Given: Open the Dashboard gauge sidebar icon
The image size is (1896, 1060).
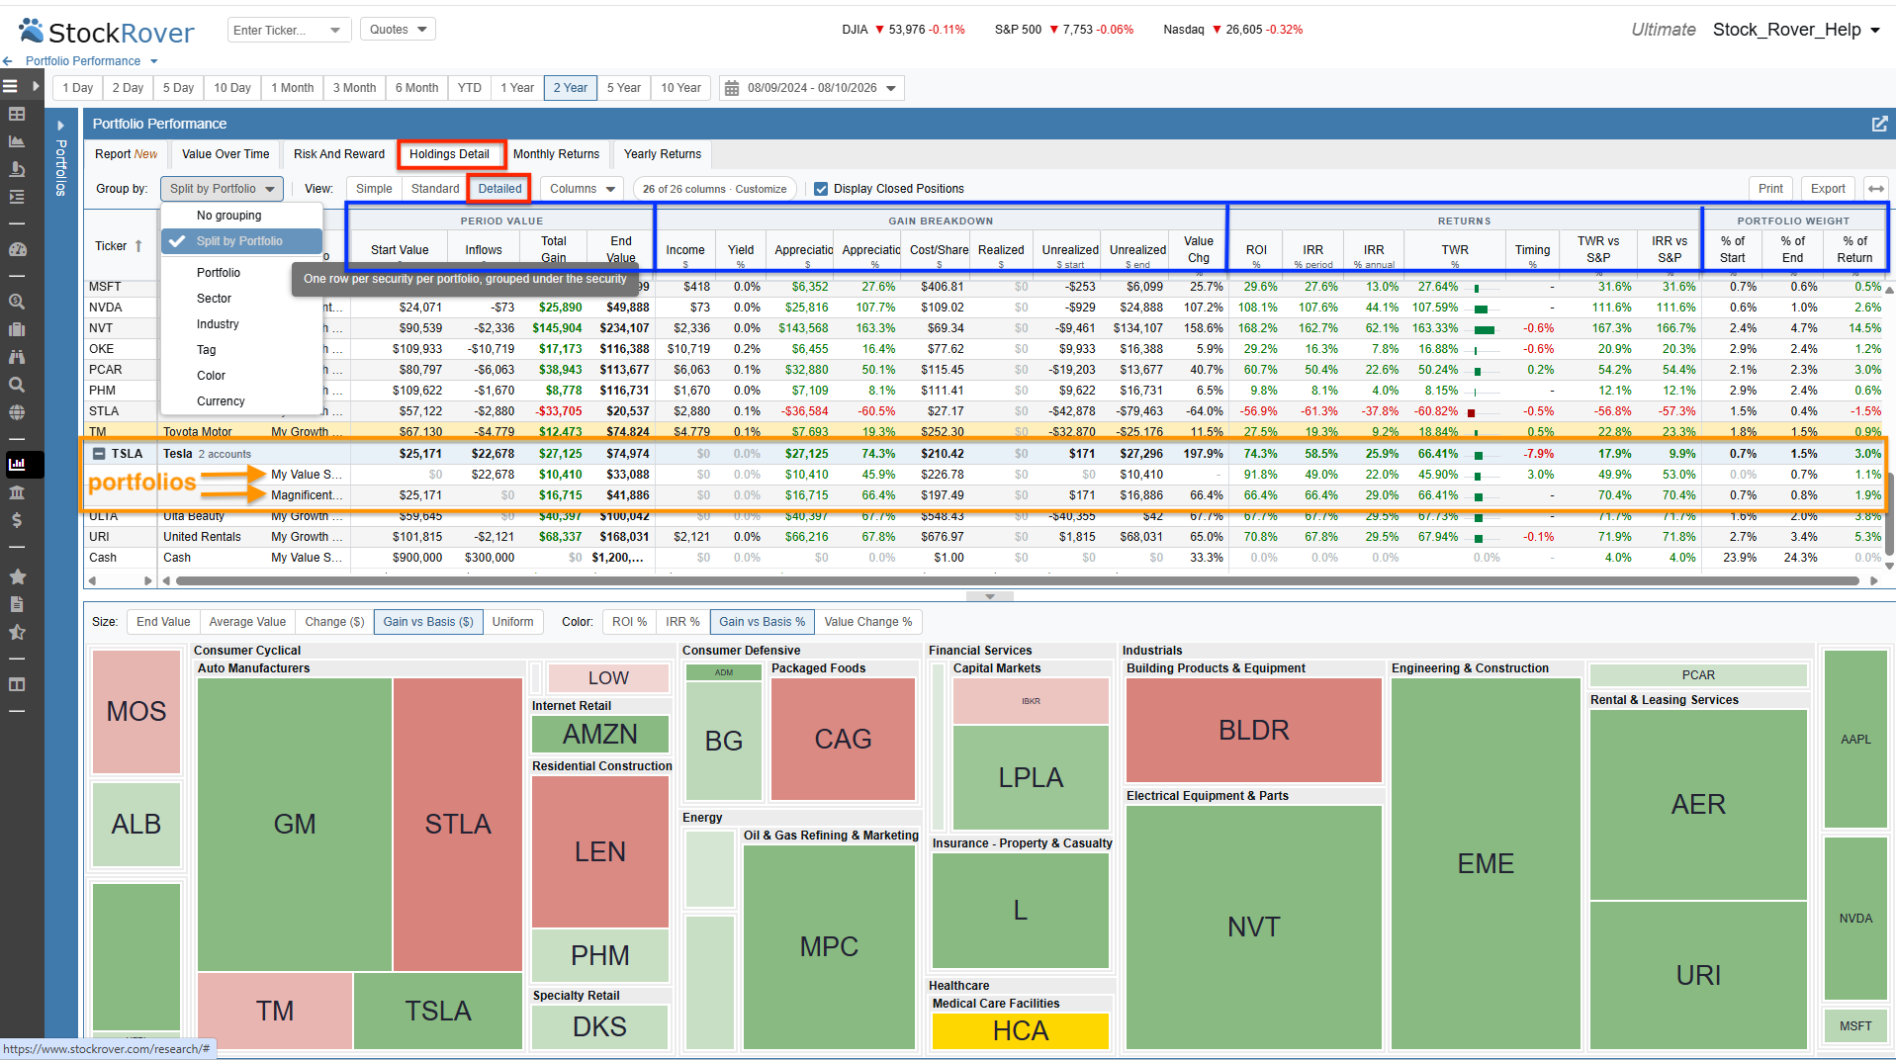Looking at the screenshot, I should point(17,249).
